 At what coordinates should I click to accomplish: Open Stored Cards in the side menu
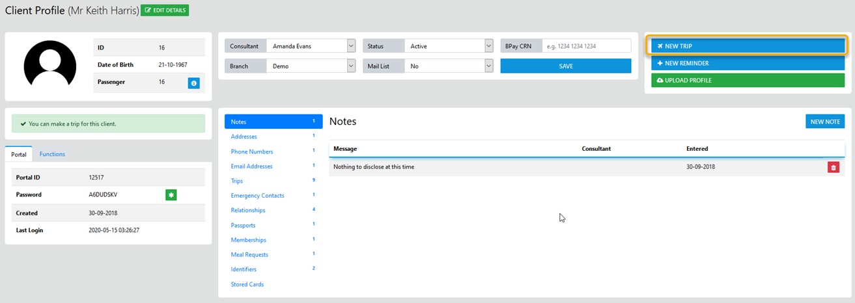tap(247, 284)
